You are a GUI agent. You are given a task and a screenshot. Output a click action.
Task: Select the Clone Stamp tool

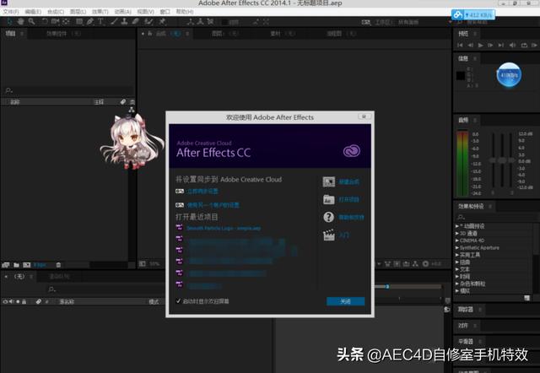tap(124, 22)
